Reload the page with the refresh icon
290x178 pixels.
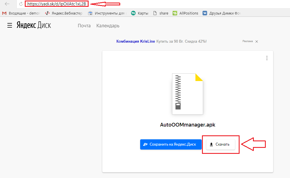21,4
